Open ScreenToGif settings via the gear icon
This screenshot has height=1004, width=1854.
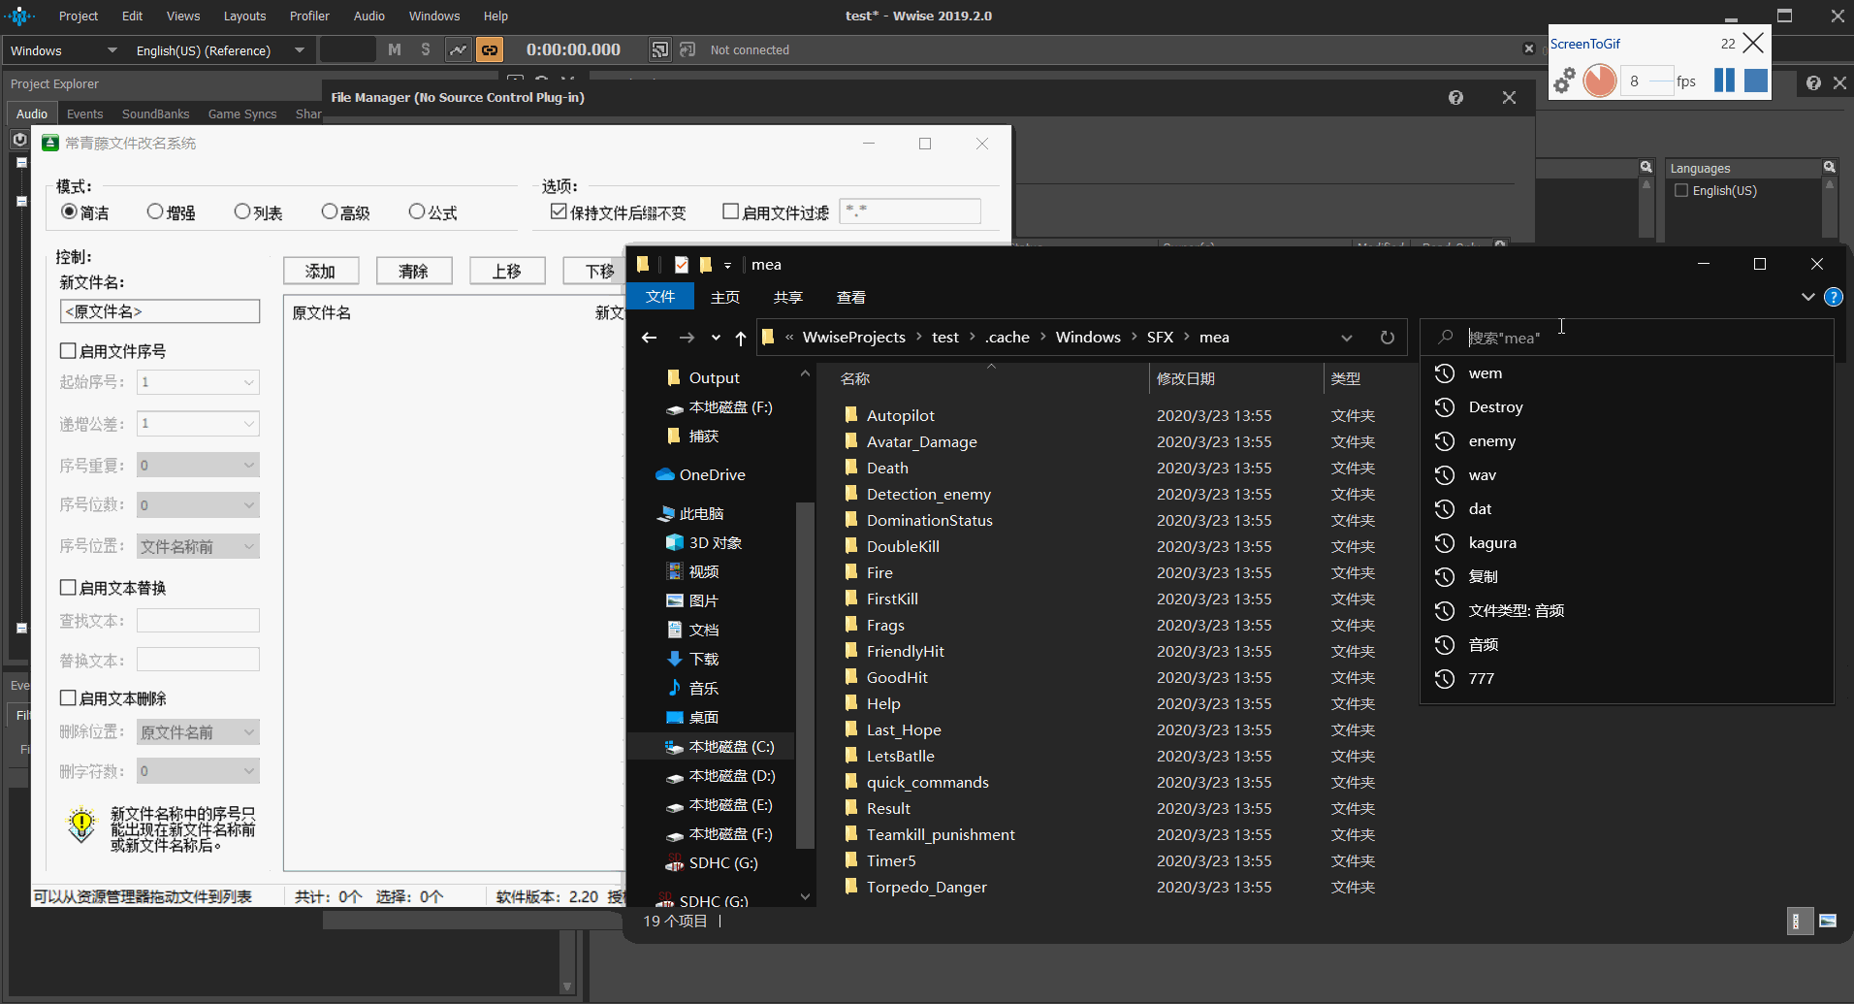(1563, 81)
